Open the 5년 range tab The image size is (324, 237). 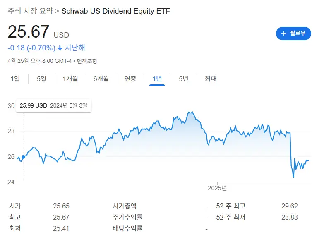184,79
